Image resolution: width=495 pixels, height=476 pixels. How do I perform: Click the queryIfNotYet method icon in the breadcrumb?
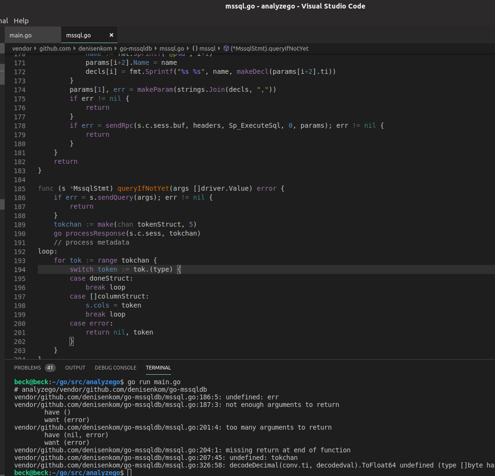tap(226, 48)
